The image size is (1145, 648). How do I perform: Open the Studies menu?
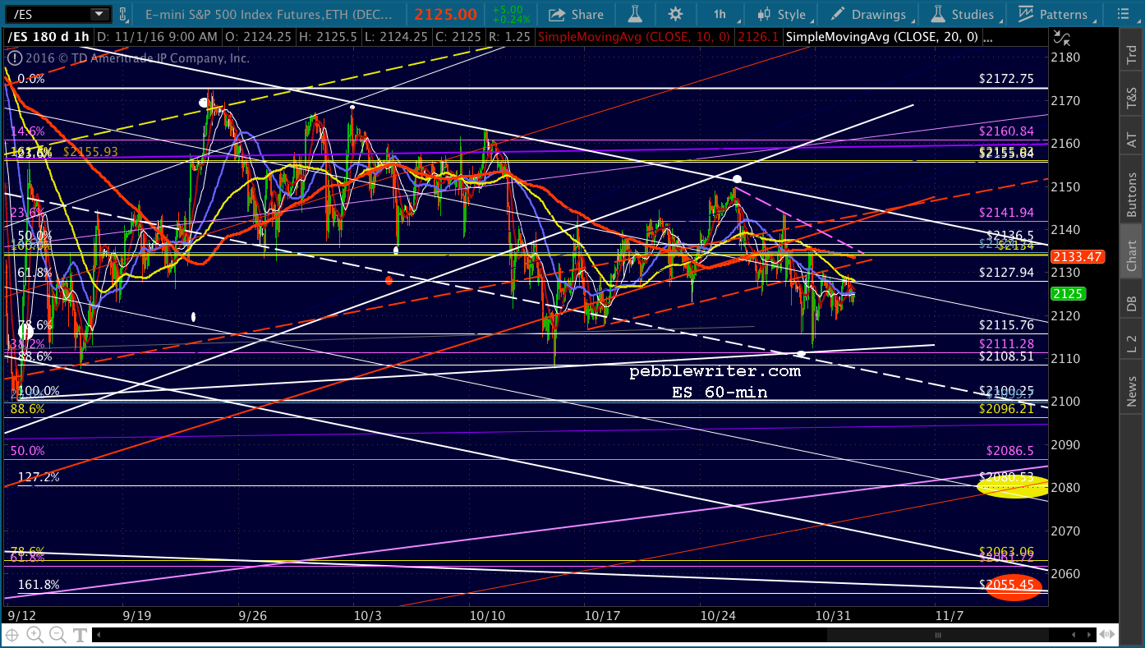[964, 14]
